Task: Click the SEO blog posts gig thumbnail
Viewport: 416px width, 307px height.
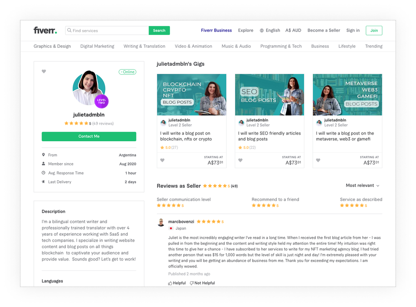Action: click(269, 94)
